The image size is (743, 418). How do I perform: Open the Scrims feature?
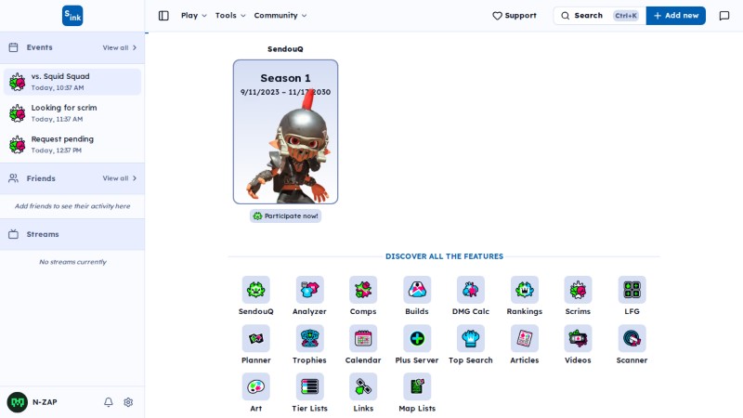[578, 290]
